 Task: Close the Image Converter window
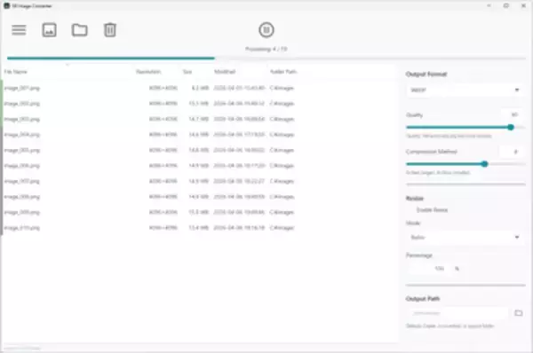(523, 6)
